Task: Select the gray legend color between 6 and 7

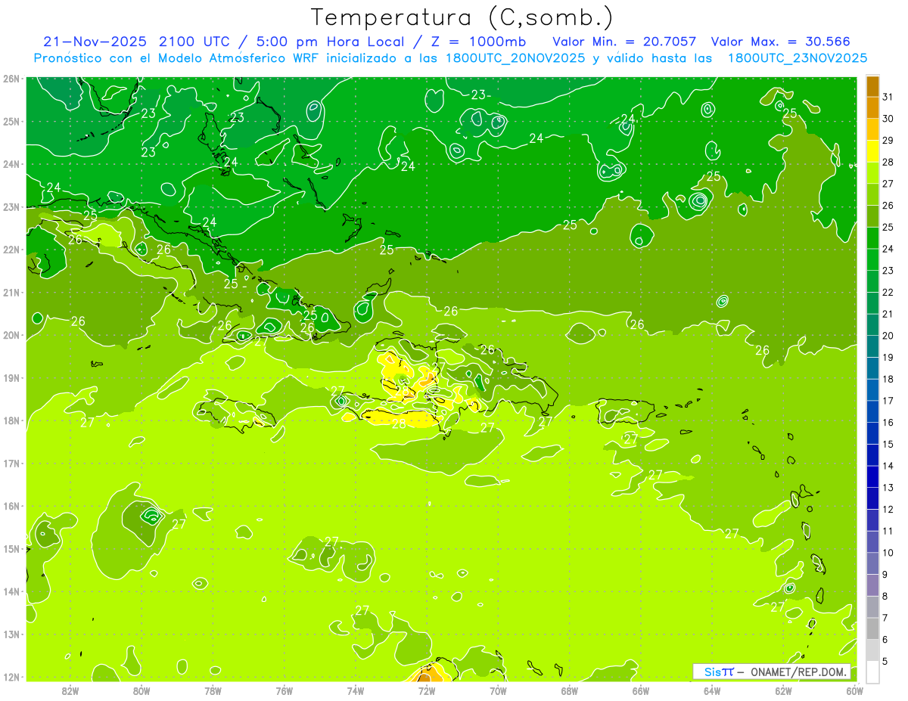Action: [x=872, y=629]
